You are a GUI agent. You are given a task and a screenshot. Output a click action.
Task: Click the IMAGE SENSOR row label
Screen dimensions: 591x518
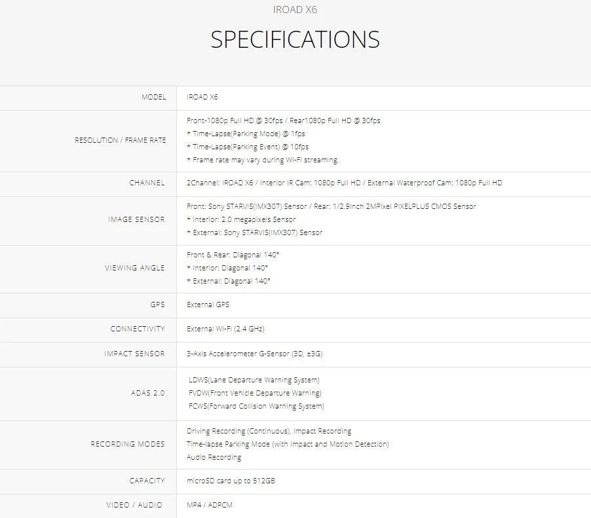(136, 219)
